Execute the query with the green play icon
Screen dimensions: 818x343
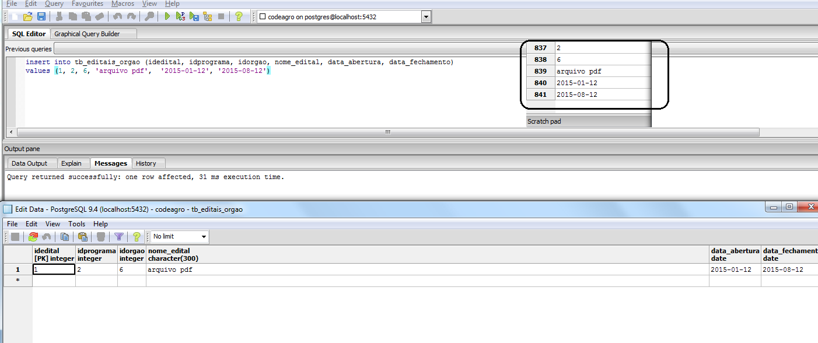coord(167,16)
